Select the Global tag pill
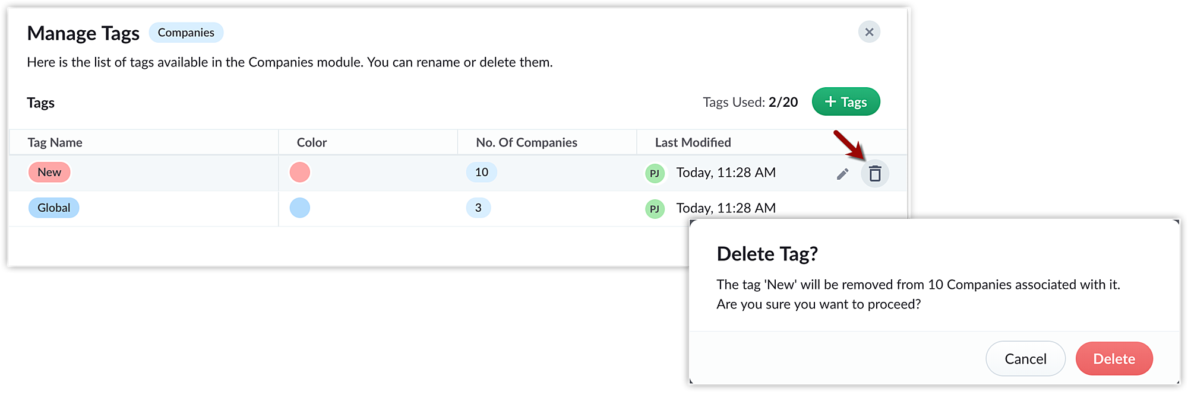Image resolution: width=1188 pixels, height=395 pixels. pyautogui.click(x=53, y=208)
